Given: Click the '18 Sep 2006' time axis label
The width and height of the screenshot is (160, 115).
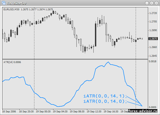Looking at the screenshot, I should point(9,112).
